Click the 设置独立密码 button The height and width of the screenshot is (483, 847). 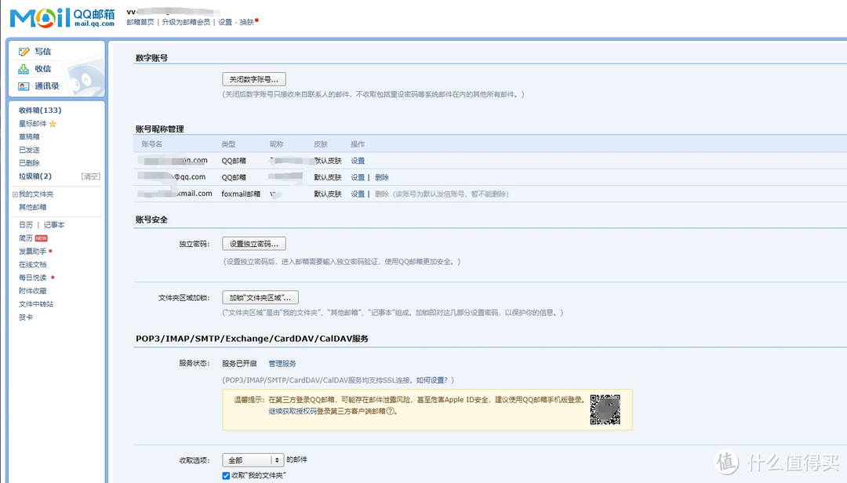point(254,244)
